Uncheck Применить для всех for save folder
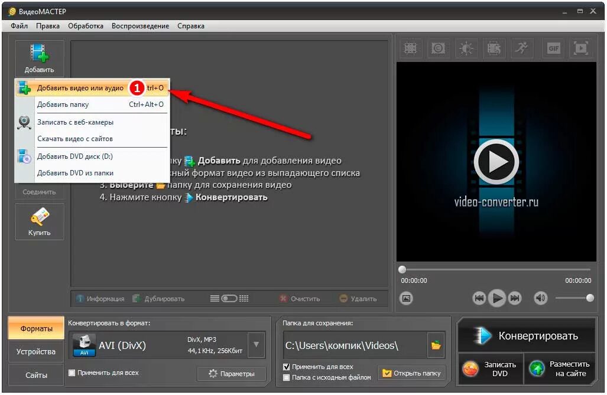 point(287,367)
